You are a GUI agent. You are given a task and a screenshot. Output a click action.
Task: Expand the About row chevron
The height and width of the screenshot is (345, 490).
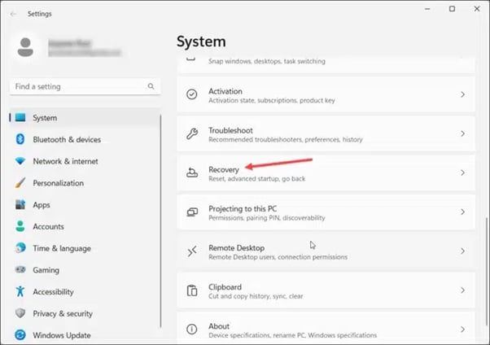tap(463, 330)
